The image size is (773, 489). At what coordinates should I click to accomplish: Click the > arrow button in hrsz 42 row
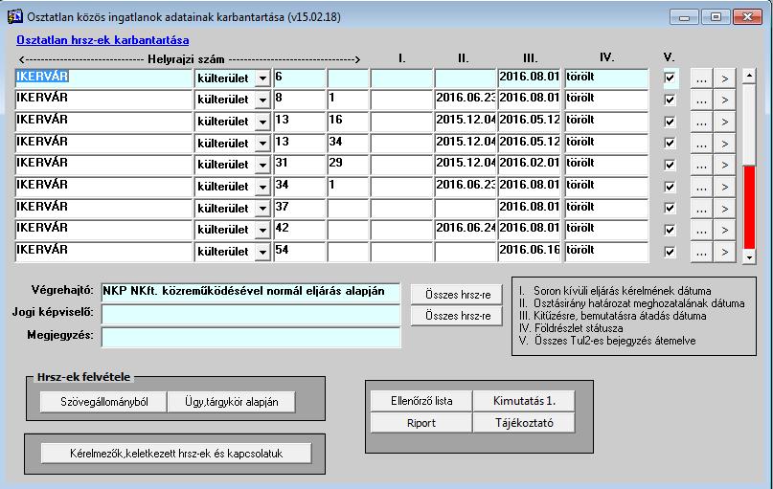pyautogui.click(x=725, y=230)
